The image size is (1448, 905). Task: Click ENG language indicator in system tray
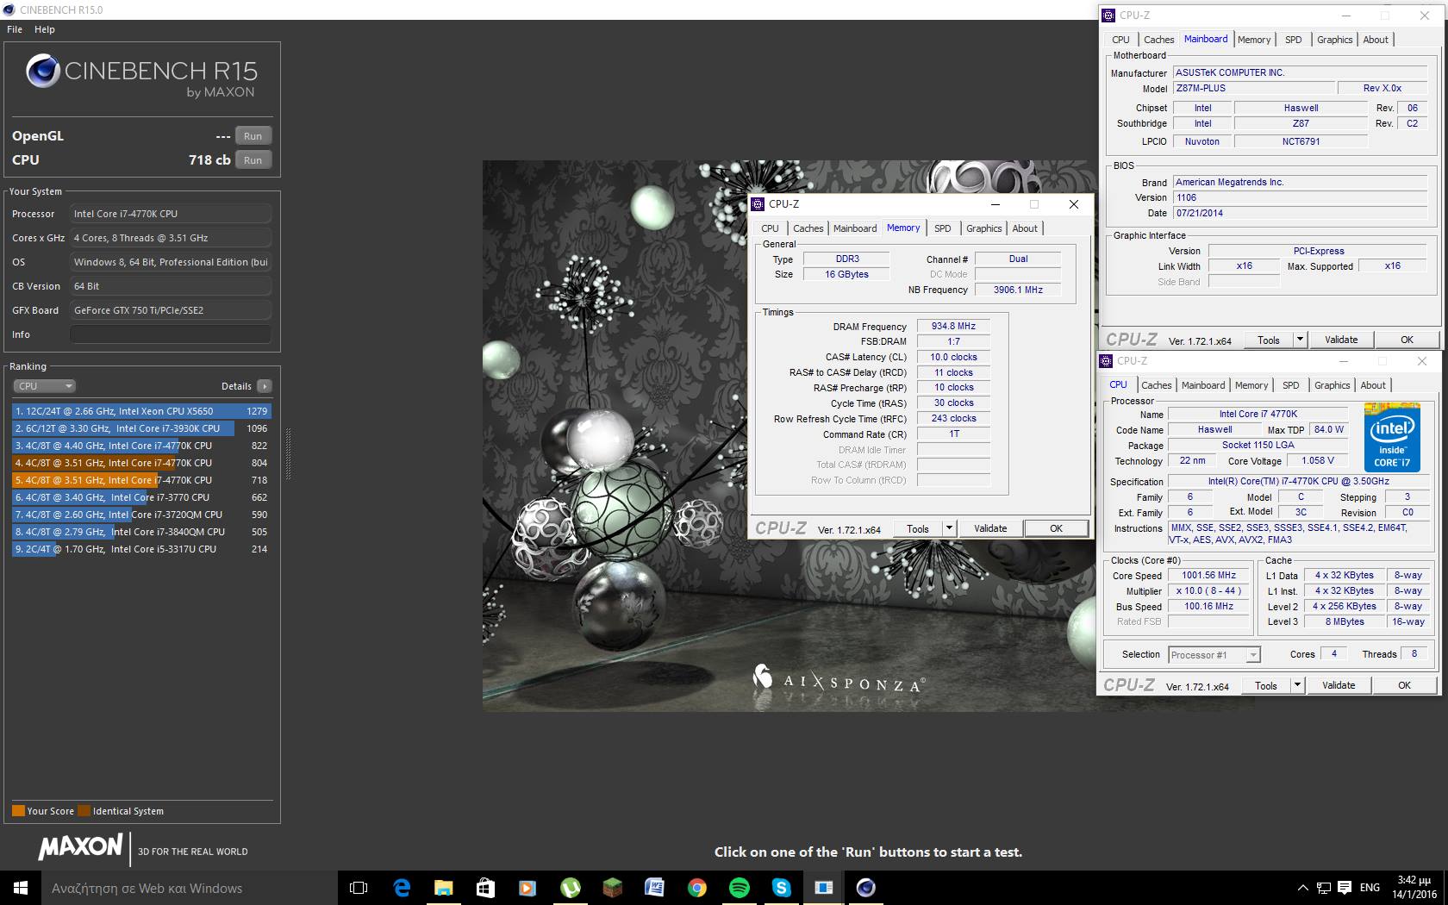pyautogui.click(x=1370, y=888)
